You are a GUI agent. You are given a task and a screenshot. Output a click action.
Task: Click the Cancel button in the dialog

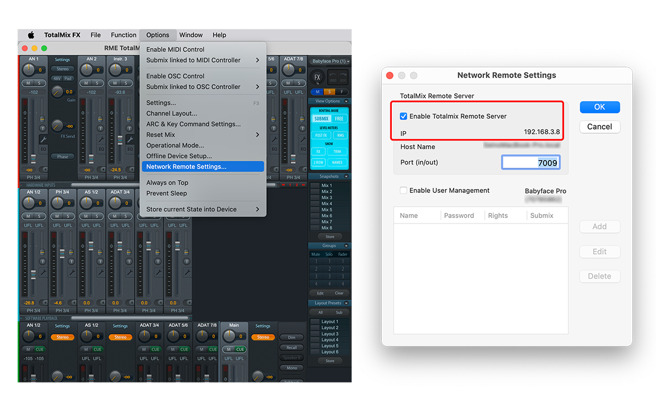tap(599, 127)
